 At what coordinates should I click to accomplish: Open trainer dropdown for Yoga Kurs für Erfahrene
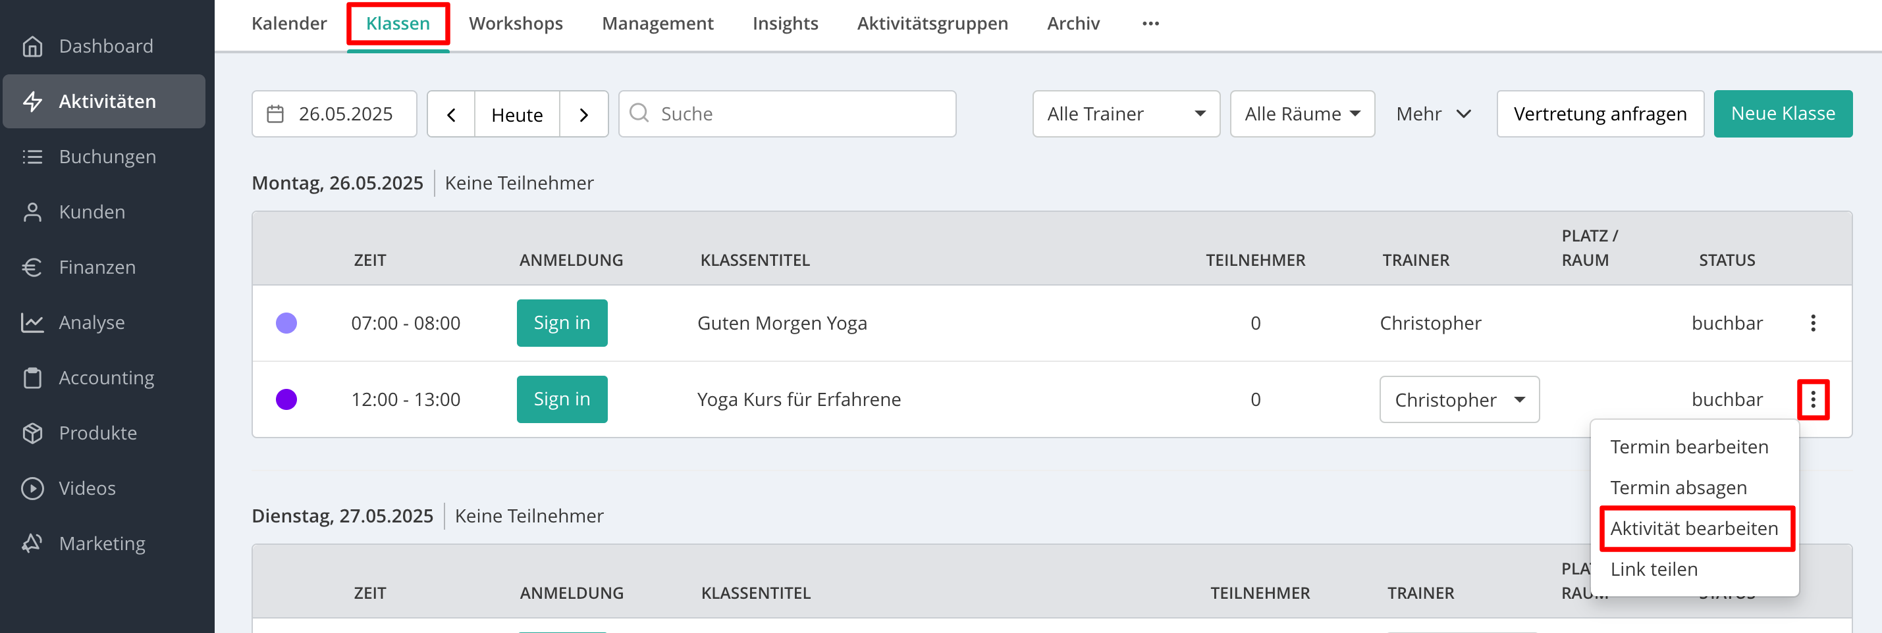(x=1459, y=399)
